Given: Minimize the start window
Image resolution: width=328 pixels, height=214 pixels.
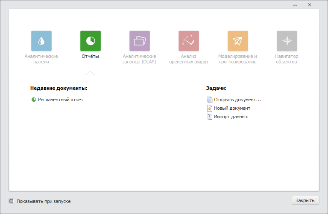Looking at the screenshot, I should 295,5.
